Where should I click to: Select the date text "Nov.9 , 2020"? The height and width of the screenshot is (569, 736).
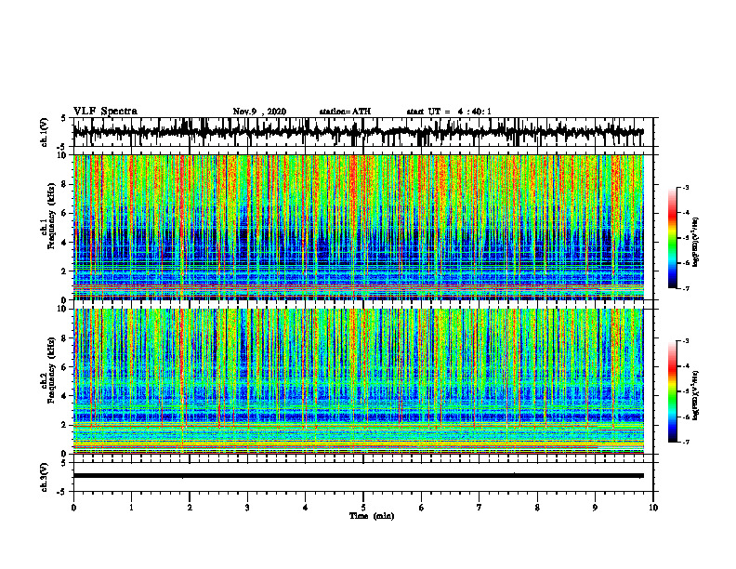(x=259, y=112)
